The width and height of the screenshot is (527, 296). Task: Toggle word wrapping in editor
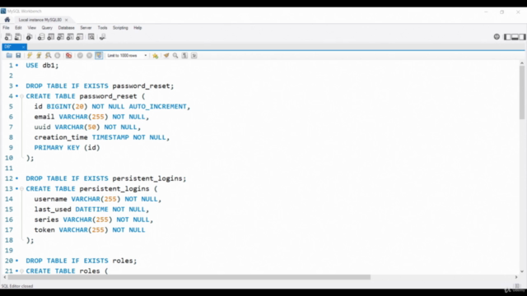coord(194,55)
